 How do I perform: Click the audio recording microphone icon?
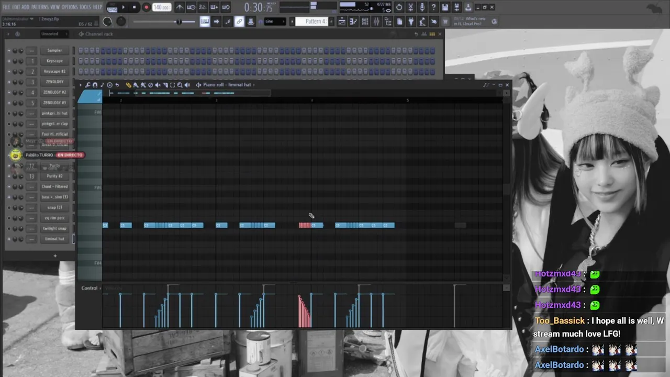pos(422,7)
